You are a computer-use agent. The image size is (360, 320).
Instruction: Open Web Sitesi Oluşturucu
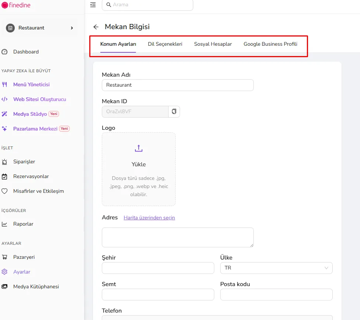click(x=40, y=99)
